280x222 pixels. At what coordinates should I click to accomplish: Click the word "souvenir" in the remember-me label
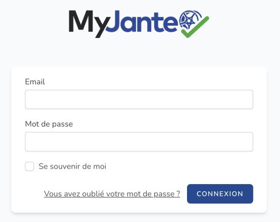click(x=63, y=167)
